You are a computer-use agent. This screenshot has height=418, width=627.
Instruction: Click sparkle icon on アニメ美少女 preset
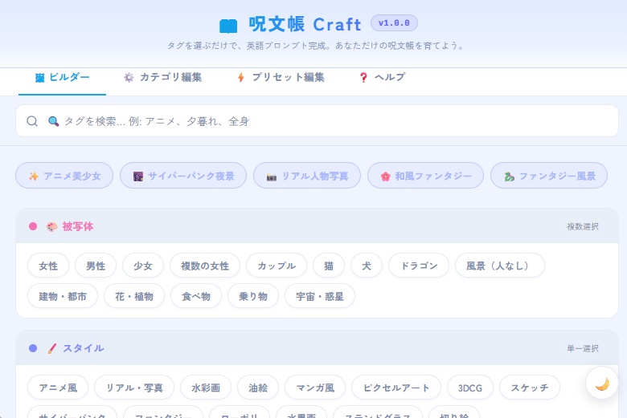[34, 176]
